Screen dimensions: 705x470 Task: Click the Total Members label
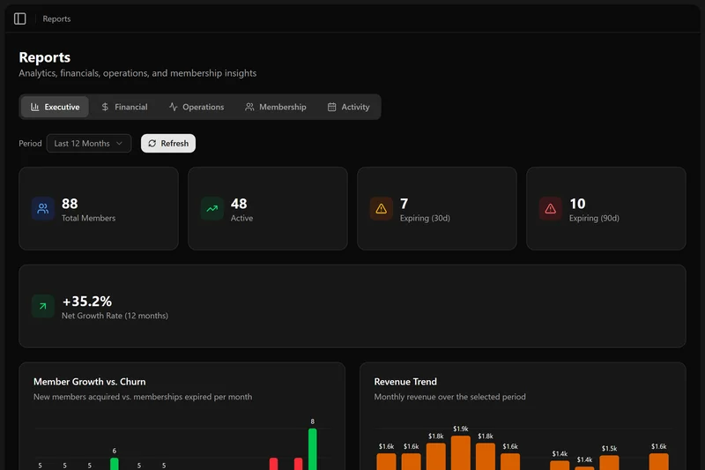click(89, 218)
